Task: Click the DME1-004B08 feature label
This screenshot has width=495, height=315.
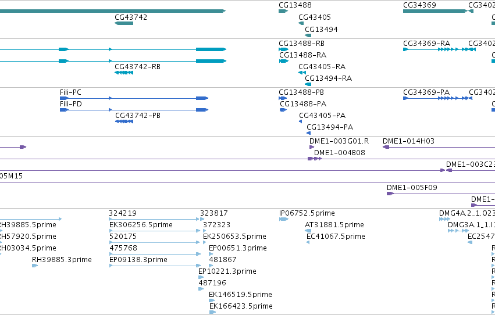Action: point(339,153)
